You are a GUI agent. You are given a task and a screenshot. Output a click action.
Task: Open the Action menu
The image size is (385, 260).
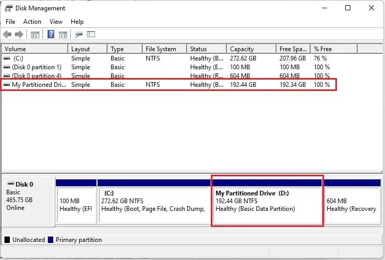32,22
